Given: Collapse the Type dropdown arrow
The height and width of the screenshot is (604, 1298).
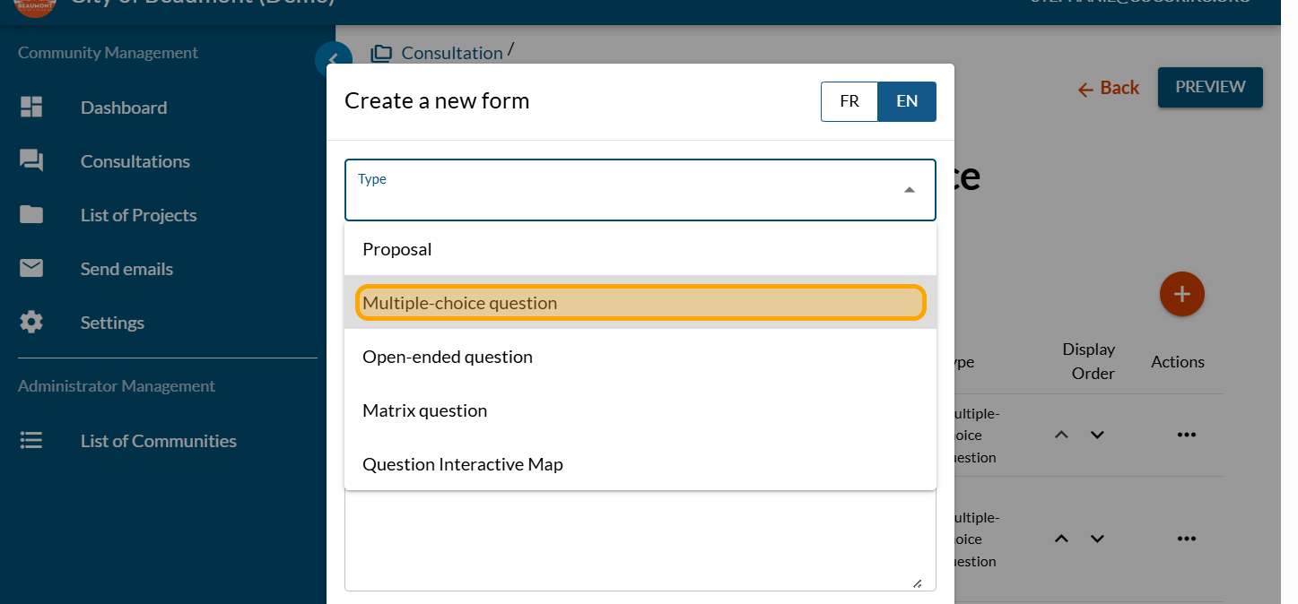Looking at the screenshot, I should 909,190.
